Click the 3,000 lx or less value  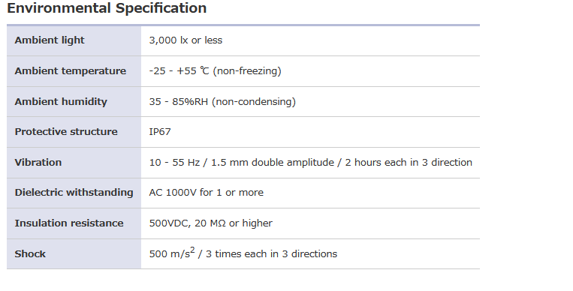point(185,40)
